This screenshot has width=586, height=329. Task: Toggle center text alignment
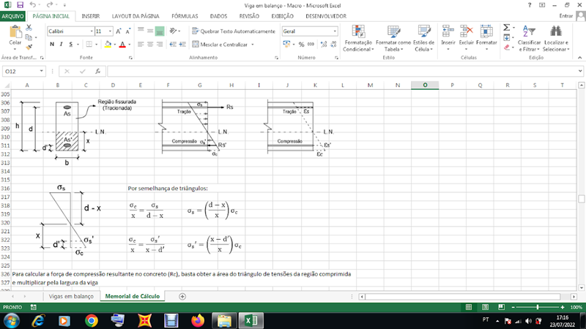[150, 45]
